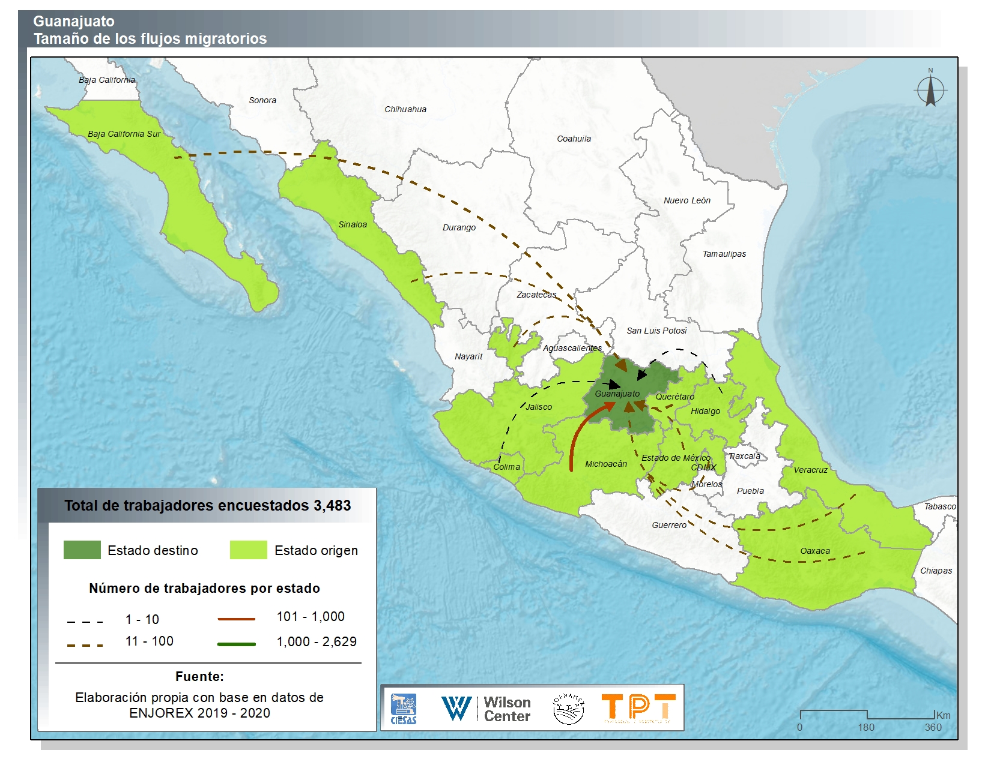Image resolution: width=991 pixels, height=765 pixels.
Task: Click the Oaxaca state label
Action: [815, 551]
